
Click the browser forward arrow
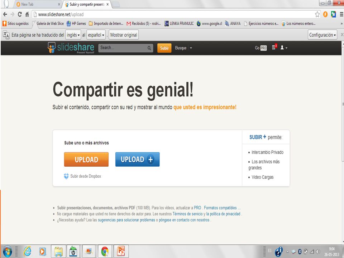(x=12, y=14)
